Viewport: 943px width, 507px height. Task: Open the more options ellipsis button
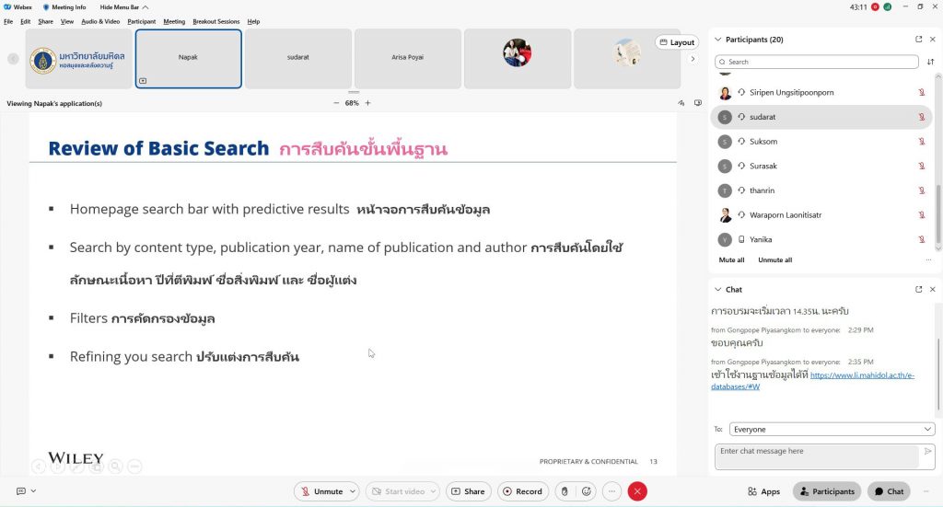[x=611, y=491]
